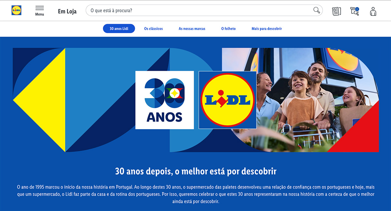Go to the As nossas marcas tab
Screen dimensions: 391x211
(192, 29)
